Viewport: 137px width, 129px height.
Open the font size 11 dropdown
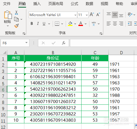point(87,15)
